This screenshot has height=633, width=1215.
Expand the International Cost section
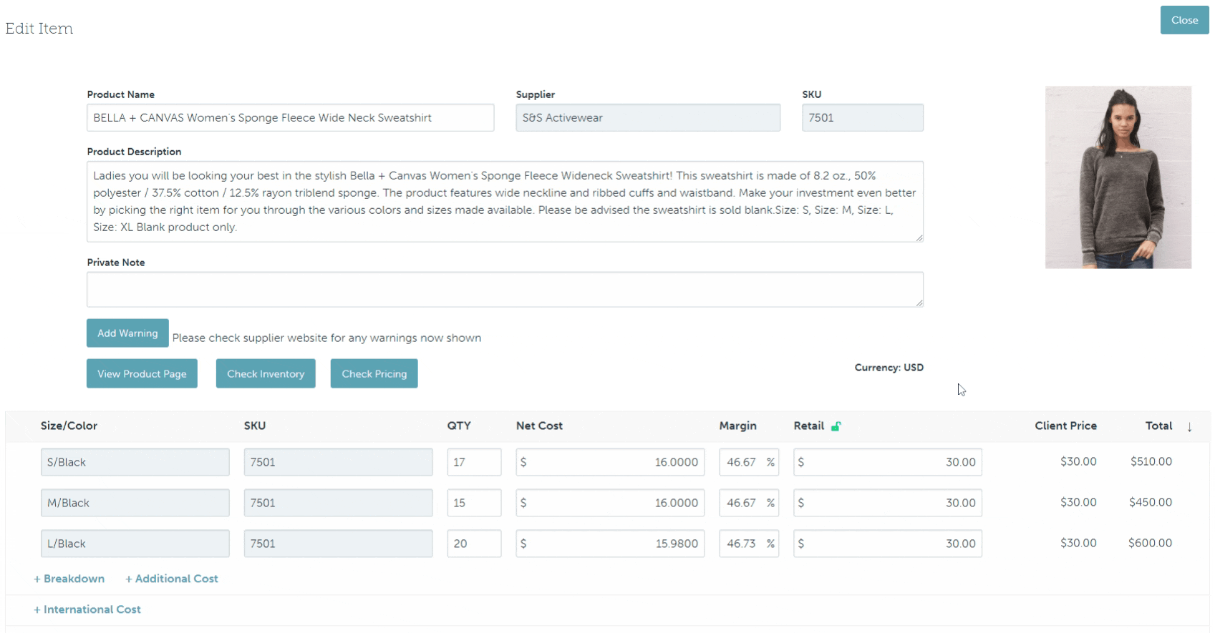87,609
